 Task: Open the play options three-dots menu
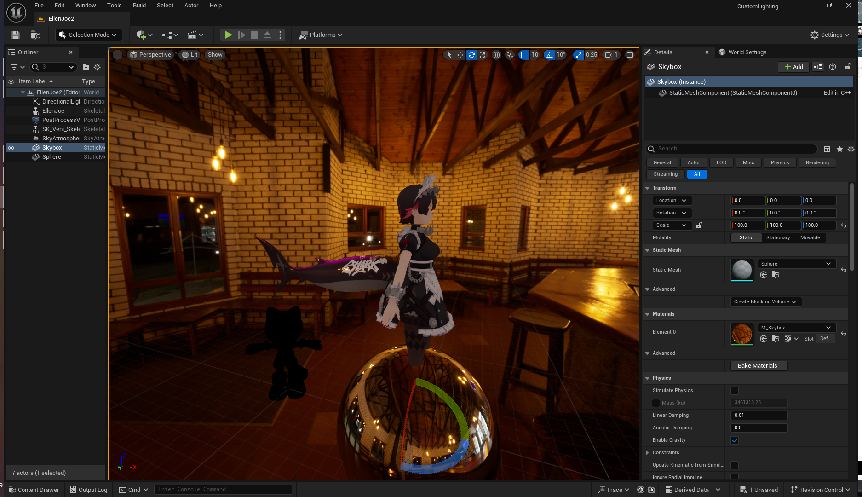(280, 35)
